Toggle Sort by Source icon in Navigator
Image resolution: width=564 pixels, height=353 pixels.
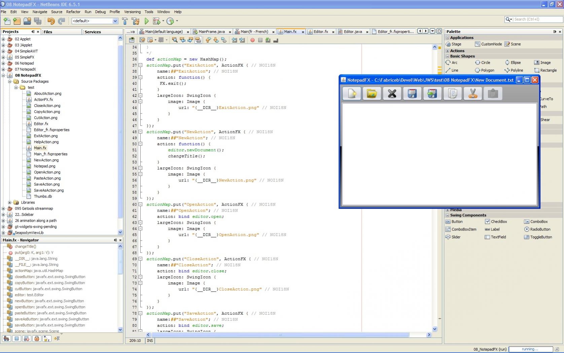click(x=57, y=339)
